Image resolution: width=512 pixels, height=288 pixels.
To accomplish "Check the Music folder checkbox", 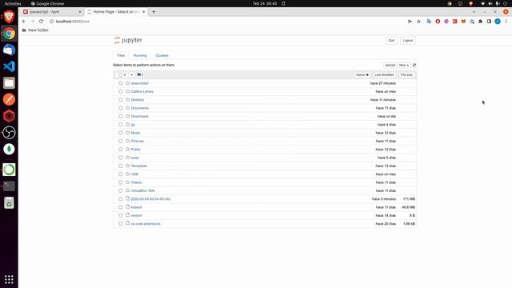I will point(121,133).
